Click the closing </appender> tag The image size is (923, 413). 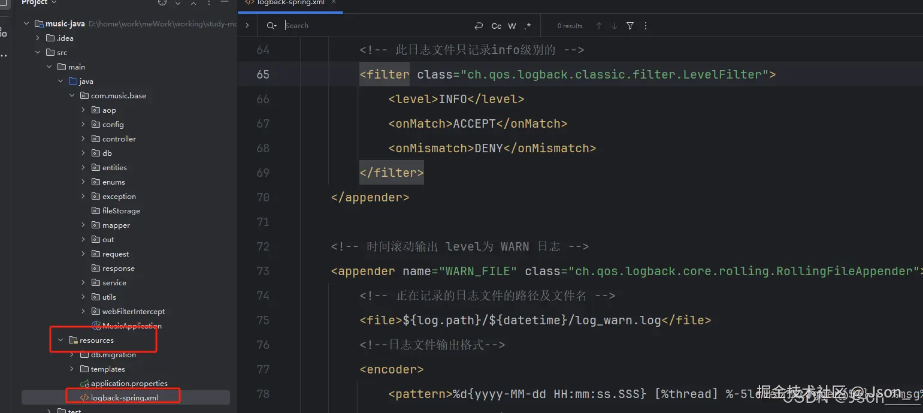[370, 197]
